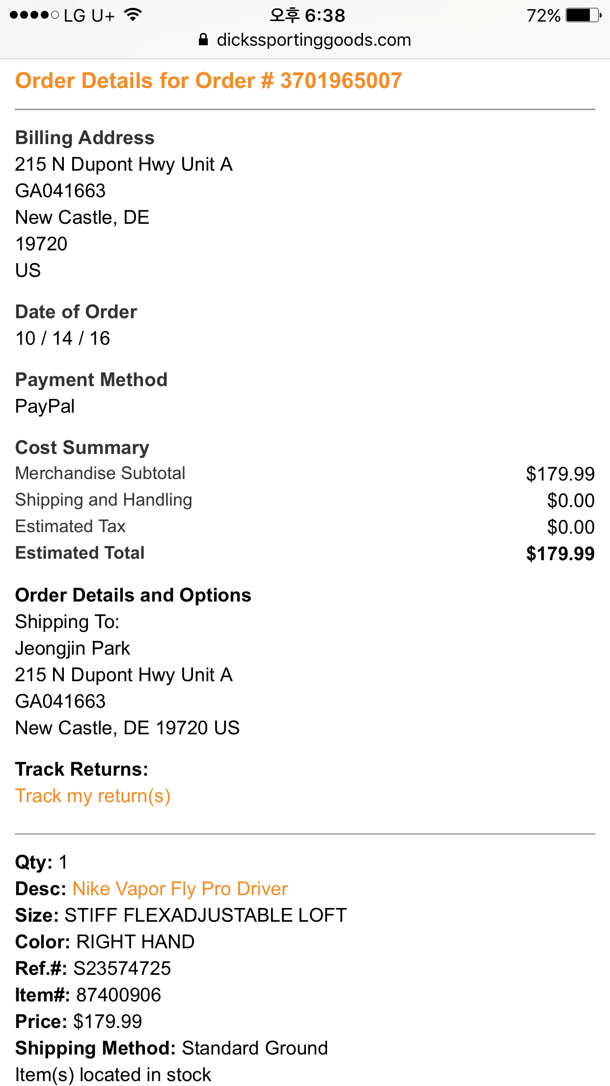Tap the dickssportinggoods.com address
The image size is (610, 1086).
313,40
